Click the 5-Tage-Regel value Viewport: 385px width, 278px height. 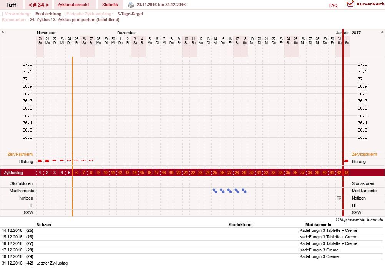tap(130, 14)
